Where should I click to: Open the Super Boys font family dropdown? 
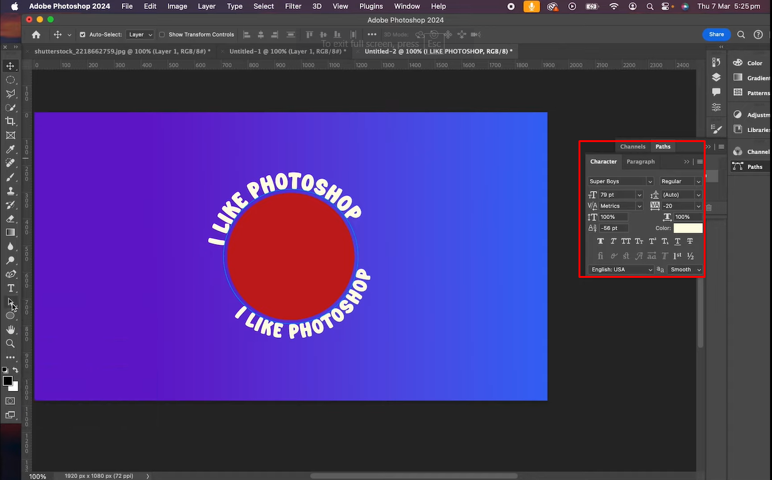coord(650,181)
